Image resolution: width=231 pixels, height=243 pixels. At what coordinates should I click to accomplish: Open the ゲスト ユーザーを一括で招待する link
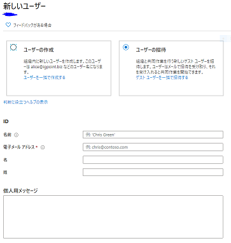point(162,77)
